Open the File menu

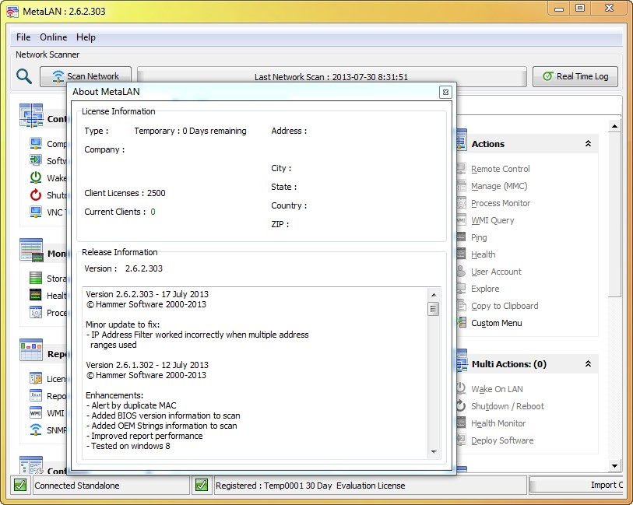pyautogui.click(x=23, y=37)
